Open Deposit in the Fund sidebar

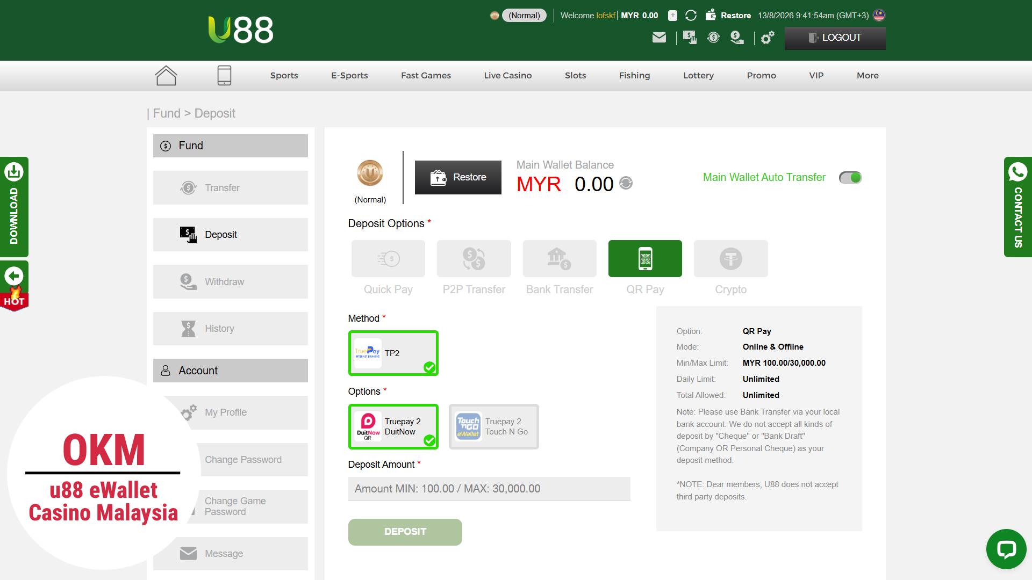coord(231,235)
